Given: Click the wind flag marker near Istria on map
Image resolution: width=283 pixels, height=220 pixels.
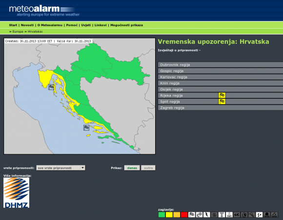Looking at the screenshot, I should pyautogui.click(x=51, y=87).
